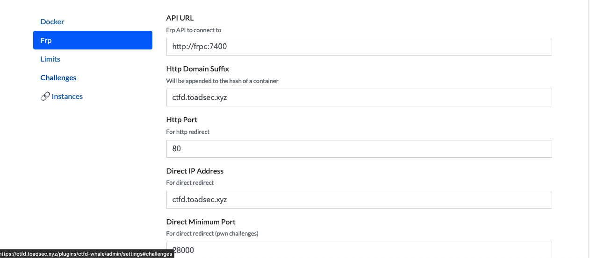Select the Direct IP Address input box
This screenshot has height=258, width=590.
coord(359,200)
